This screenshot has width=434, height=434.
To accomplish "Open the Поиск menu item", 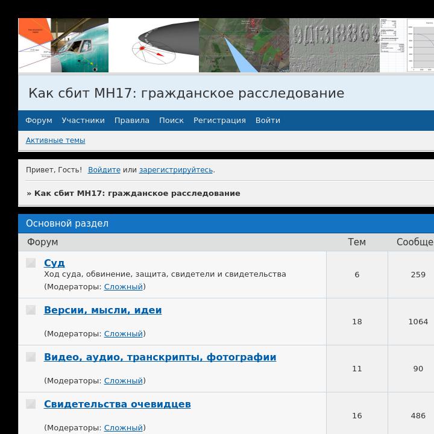I will click(171, 121).
